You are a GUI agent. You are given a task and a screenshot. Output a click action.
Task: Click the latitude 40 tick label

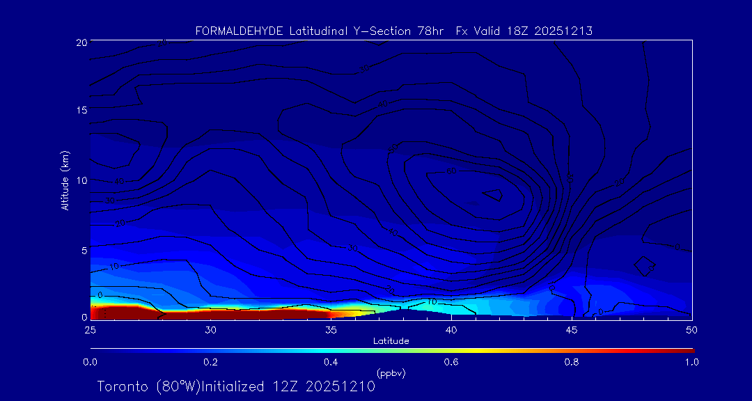(451, 329)
